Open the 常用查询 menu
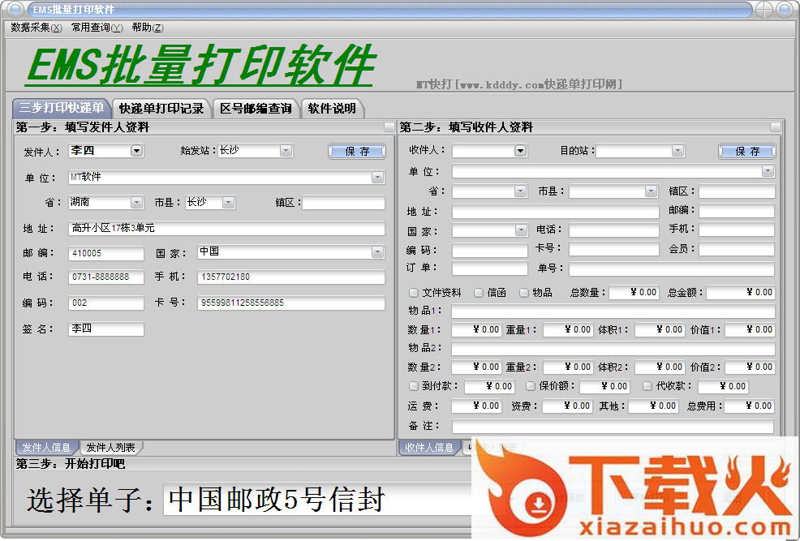This screenshot has height=541, width=800. [97, 28]
